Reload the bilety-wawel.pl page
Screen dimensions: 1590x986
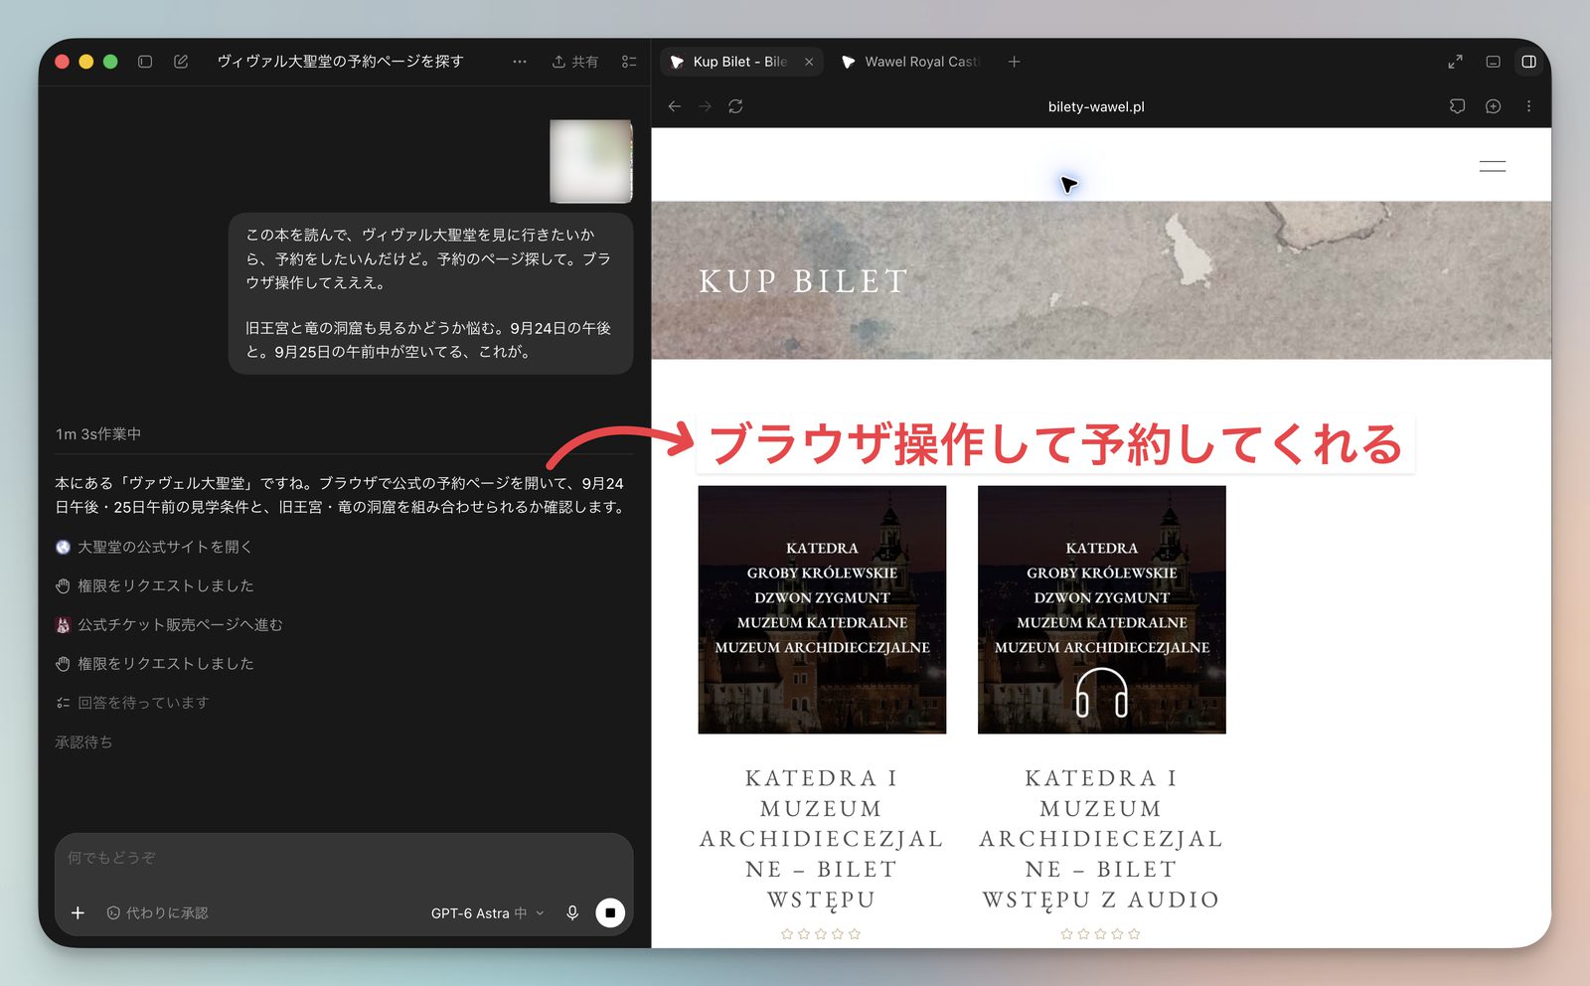[735, 106]
